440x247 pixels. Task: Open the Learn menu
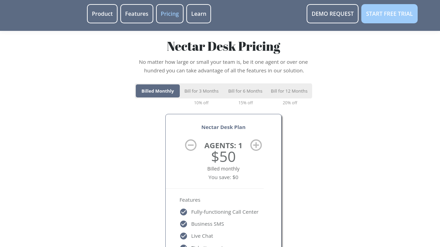click(198, 14)
